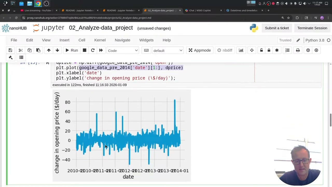
Task: Click the list icon beside the gavel
Action: [21, 57]
